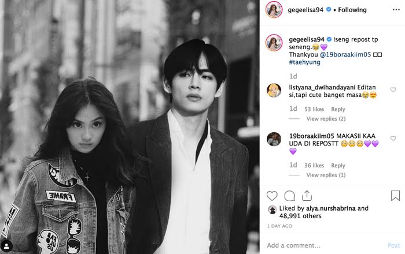Open 19boraakiim05's commenter avatar
This screenshot has width=405, height=254.
(274, 139)
